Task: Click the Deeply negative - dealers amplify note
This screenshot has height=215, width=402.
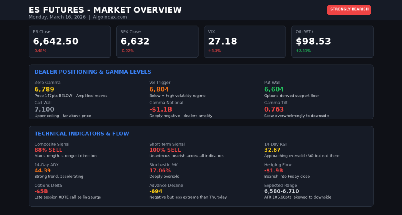Action: pos(181,116)
